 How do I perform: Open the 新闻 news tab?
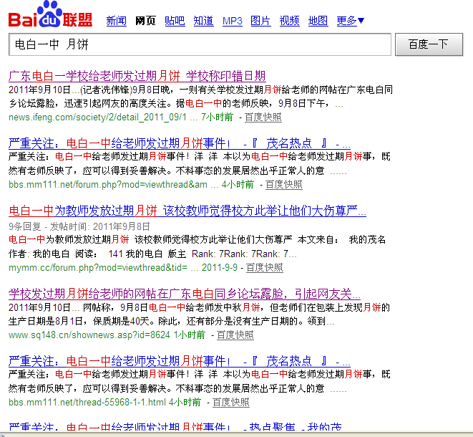(116, 21)
